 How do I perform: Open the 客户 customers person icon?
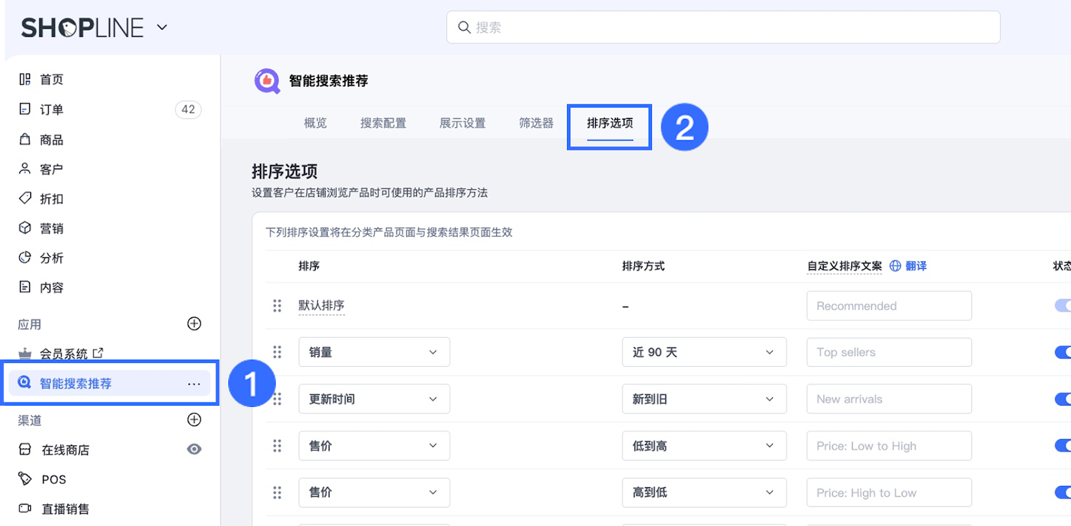tap(25, 168)
